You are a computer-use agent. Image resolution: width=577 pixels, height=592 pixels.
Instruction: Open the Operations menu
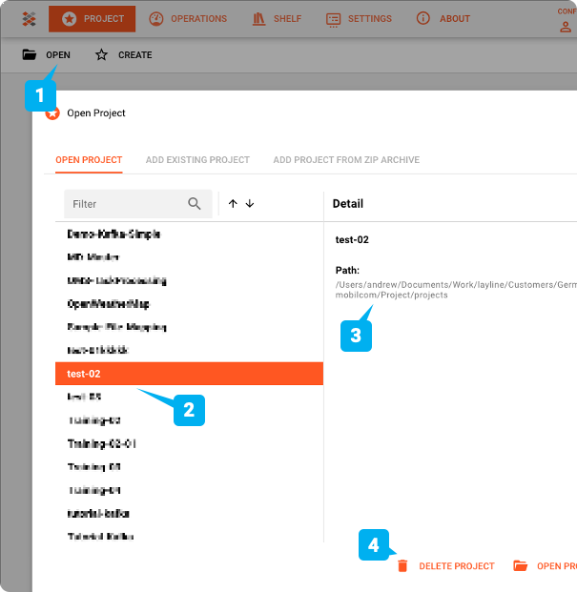[188, 19]
